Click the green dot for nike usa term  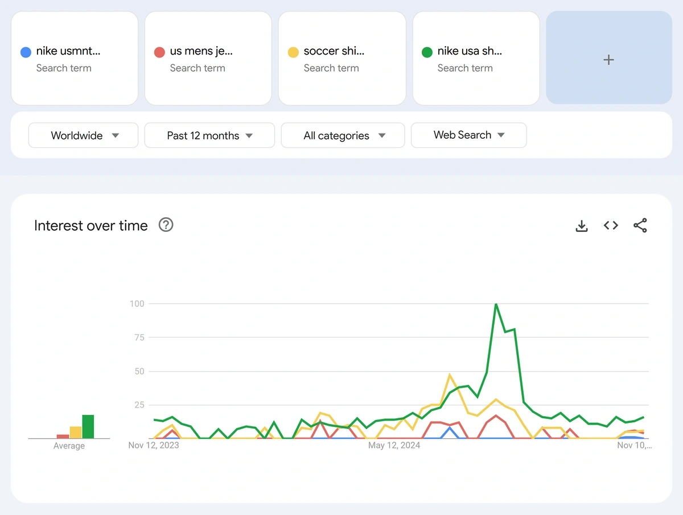(x=427, y=52)
